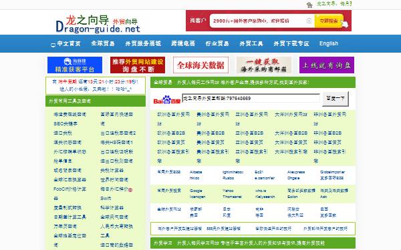This screenshot has width=401, height=250.
Task: Open the 全球贸易 navigation item
Action: click(103, 43)
